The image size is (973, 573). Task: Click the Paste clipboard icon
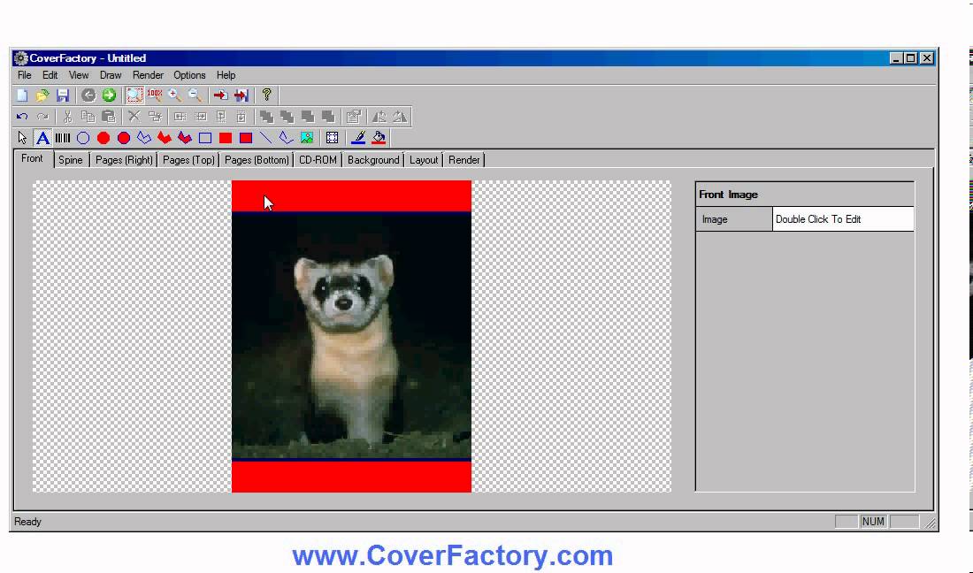tap(109, 117)
